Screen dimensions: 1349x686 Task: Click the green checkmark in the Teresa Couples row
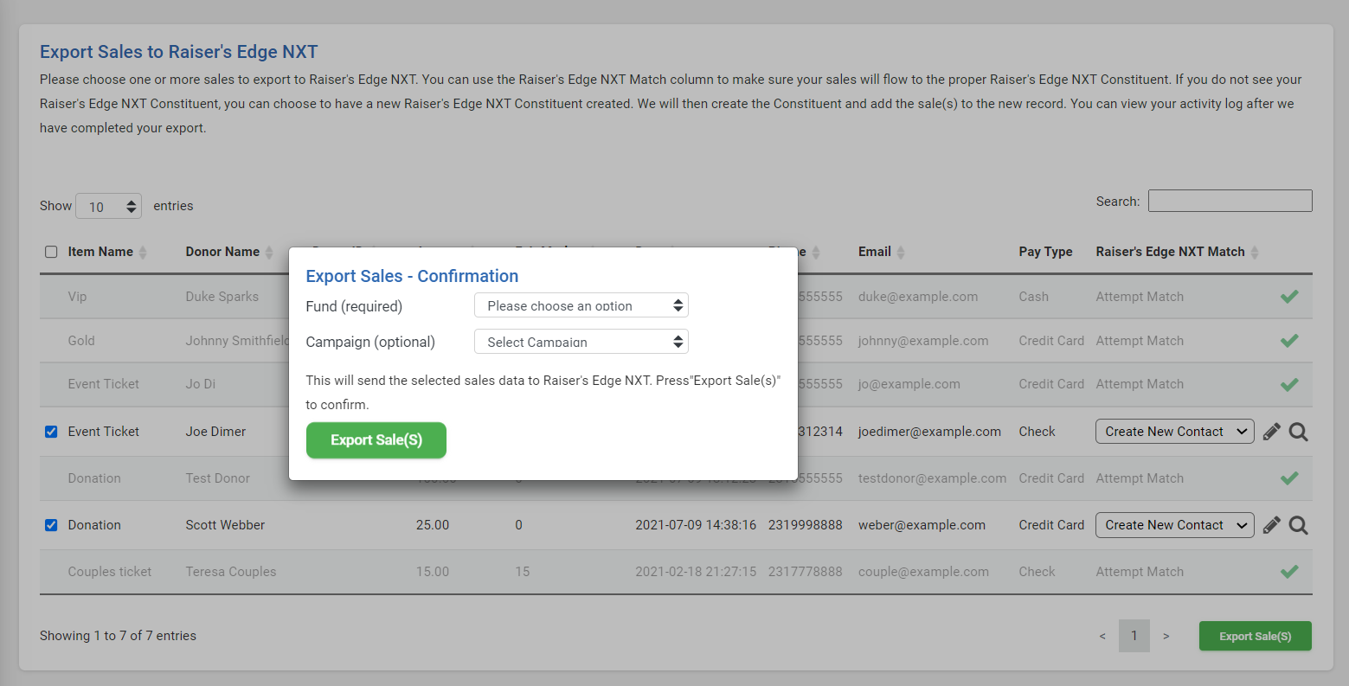(x=1289, y=572)
